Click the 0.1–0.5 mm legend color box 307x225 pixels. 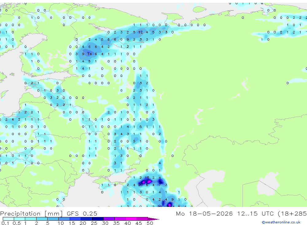point(8,219)
